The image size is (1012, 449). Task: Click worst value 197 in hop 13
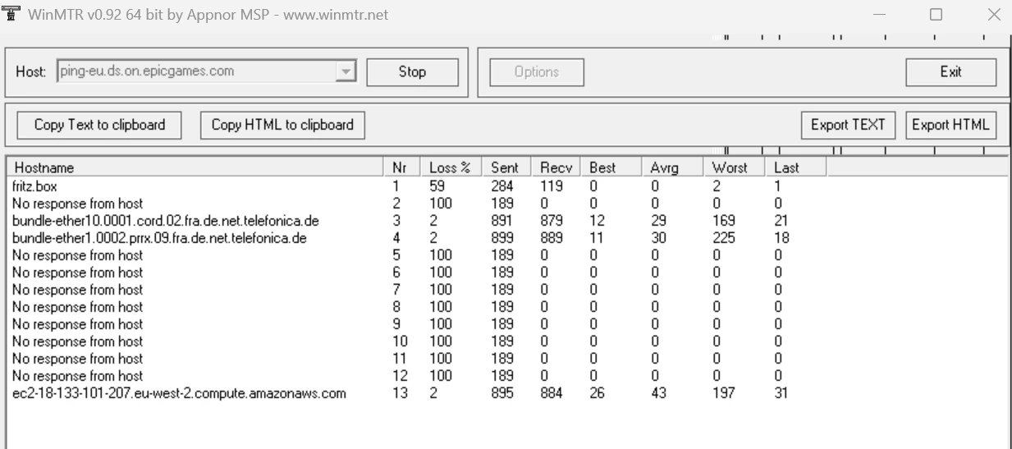tap(723, 393)
